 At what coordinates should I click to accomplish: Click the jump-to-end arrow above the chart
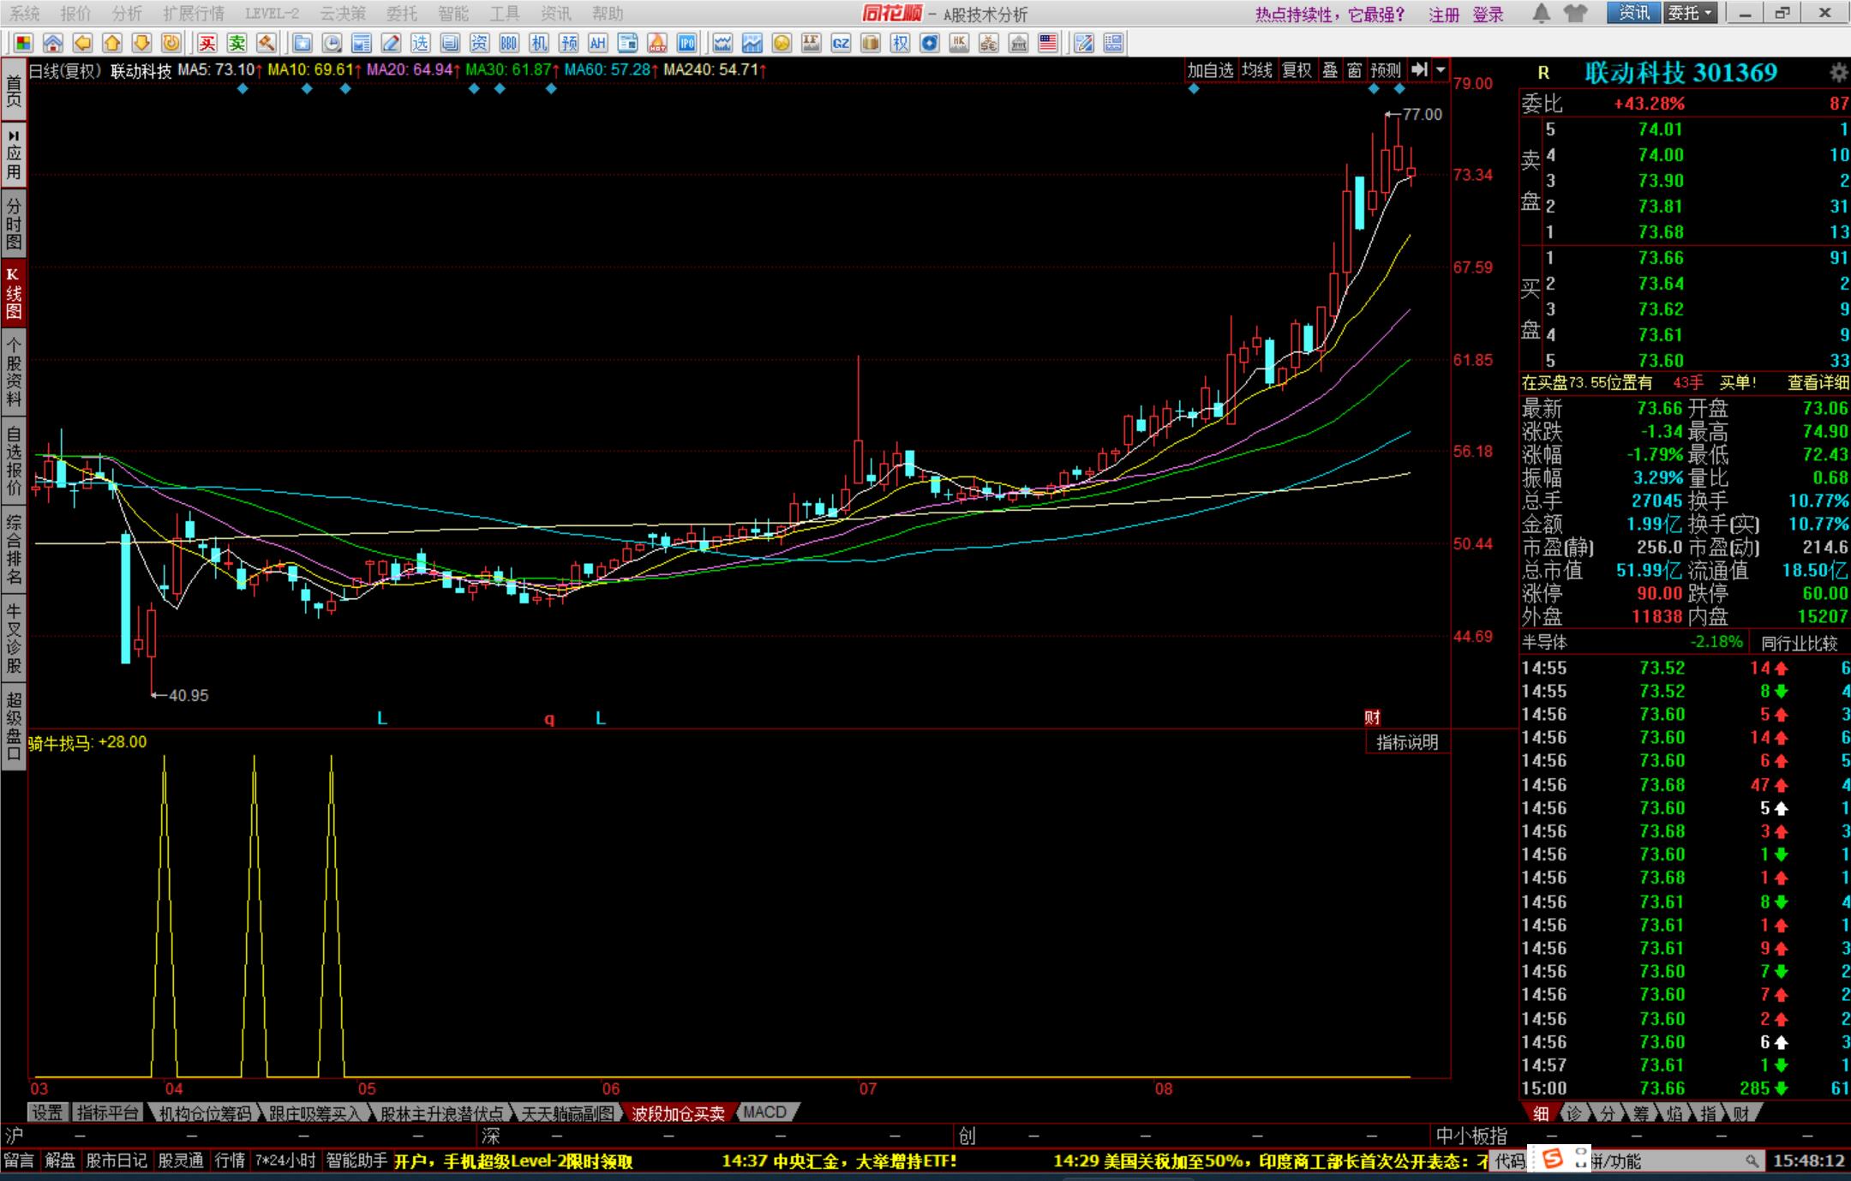[1419, 70]
